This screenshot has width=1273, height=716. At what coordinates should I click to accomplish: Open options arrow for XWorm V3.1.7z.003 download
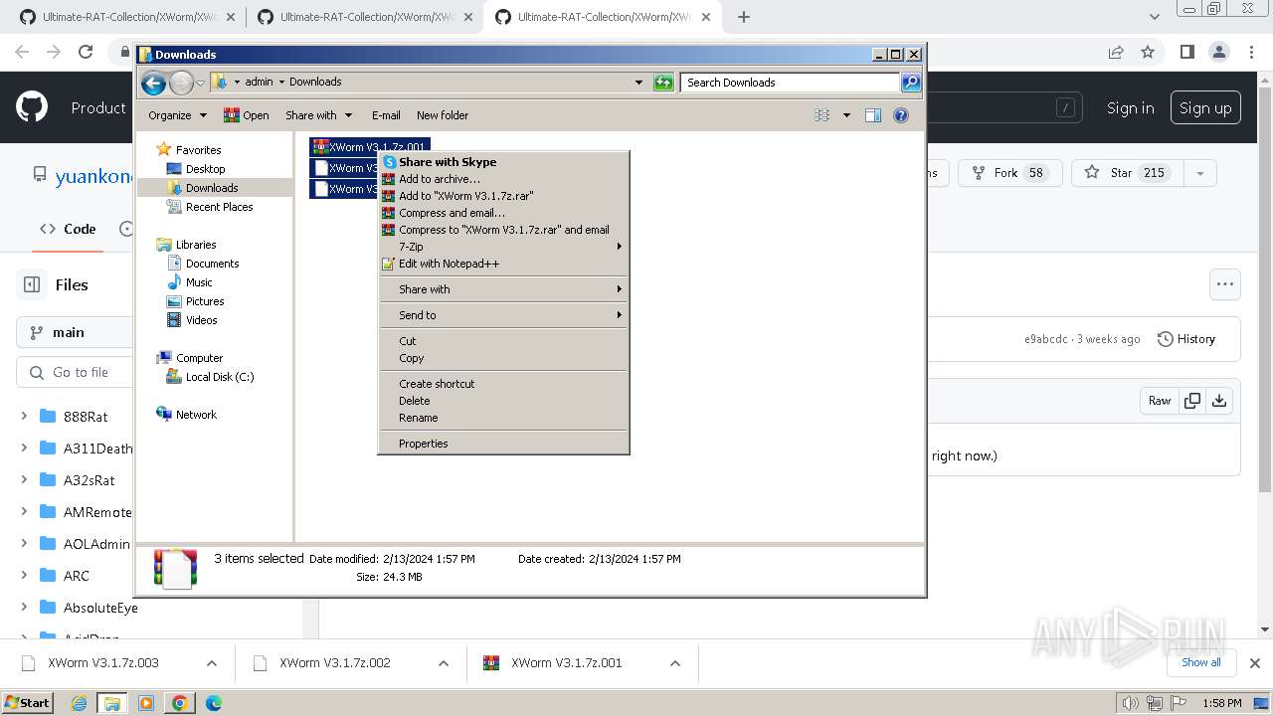pos(211,663)
